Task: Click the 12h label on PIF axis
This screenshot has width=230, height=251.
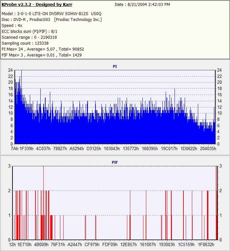Action: [12, 245]
